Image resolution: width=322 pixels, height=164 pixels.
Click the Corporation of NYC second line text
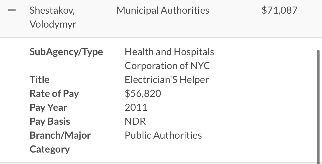[167, 66]
